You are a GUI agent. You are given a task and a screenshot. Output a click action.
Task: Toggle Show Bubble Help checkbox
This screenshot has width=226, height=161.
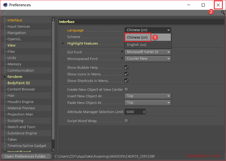(x=126, y=67)
